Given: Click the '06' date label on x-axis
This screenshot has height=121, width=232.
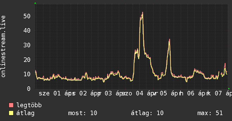Looking at the screenshot, I should [x=191, y=93].
